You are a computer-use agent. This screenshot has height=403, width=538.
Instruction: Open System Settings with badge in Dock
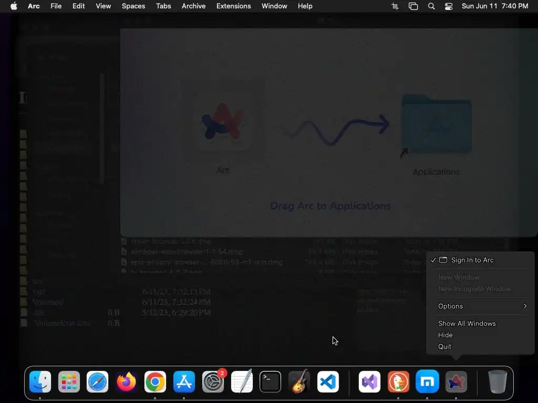pos(213,382)
